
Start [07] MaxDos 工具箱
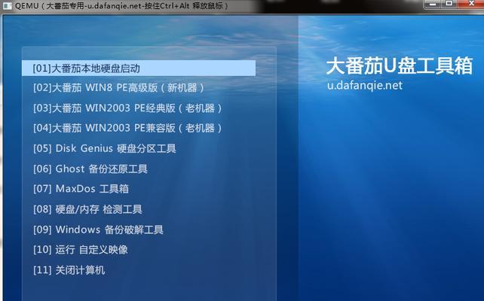point(81,189)
